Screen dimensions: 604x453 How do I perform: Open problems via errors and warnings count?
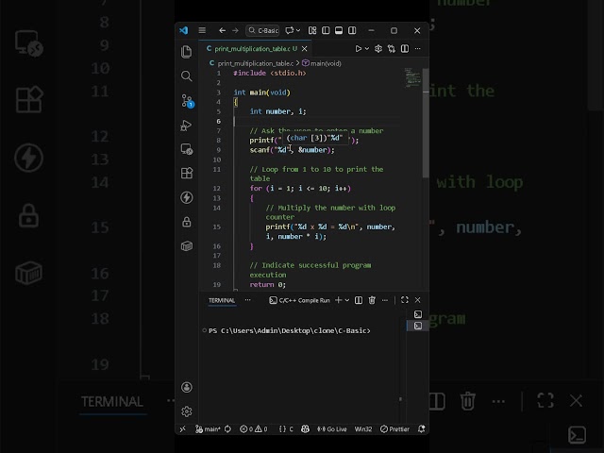pos(254,428)
